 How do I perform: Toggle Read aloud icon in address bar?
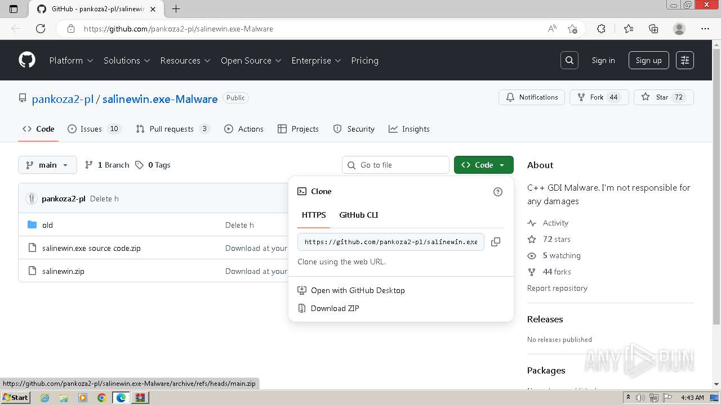click(x=552, y=29)
